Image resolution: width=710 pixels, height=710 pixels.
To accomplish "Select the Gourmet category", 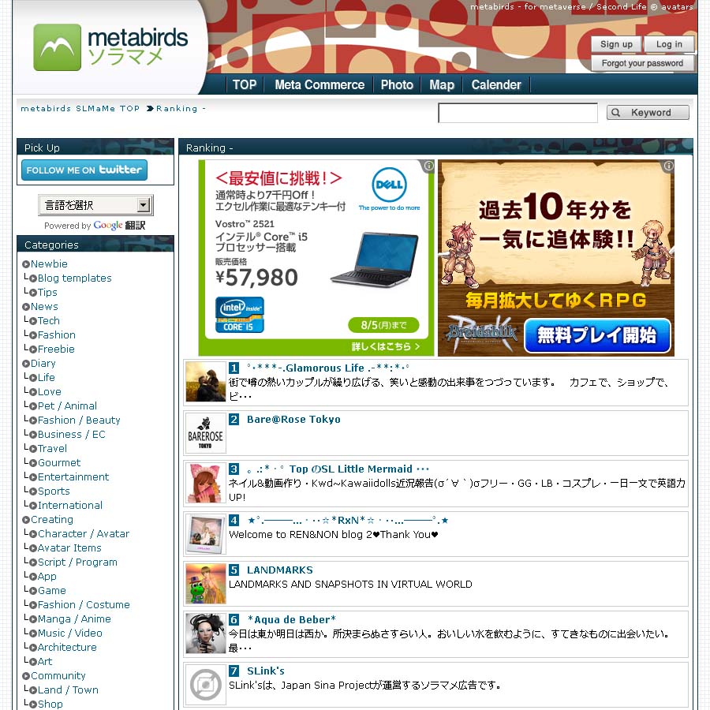I will pyautogui.click(x=59, y=463).
